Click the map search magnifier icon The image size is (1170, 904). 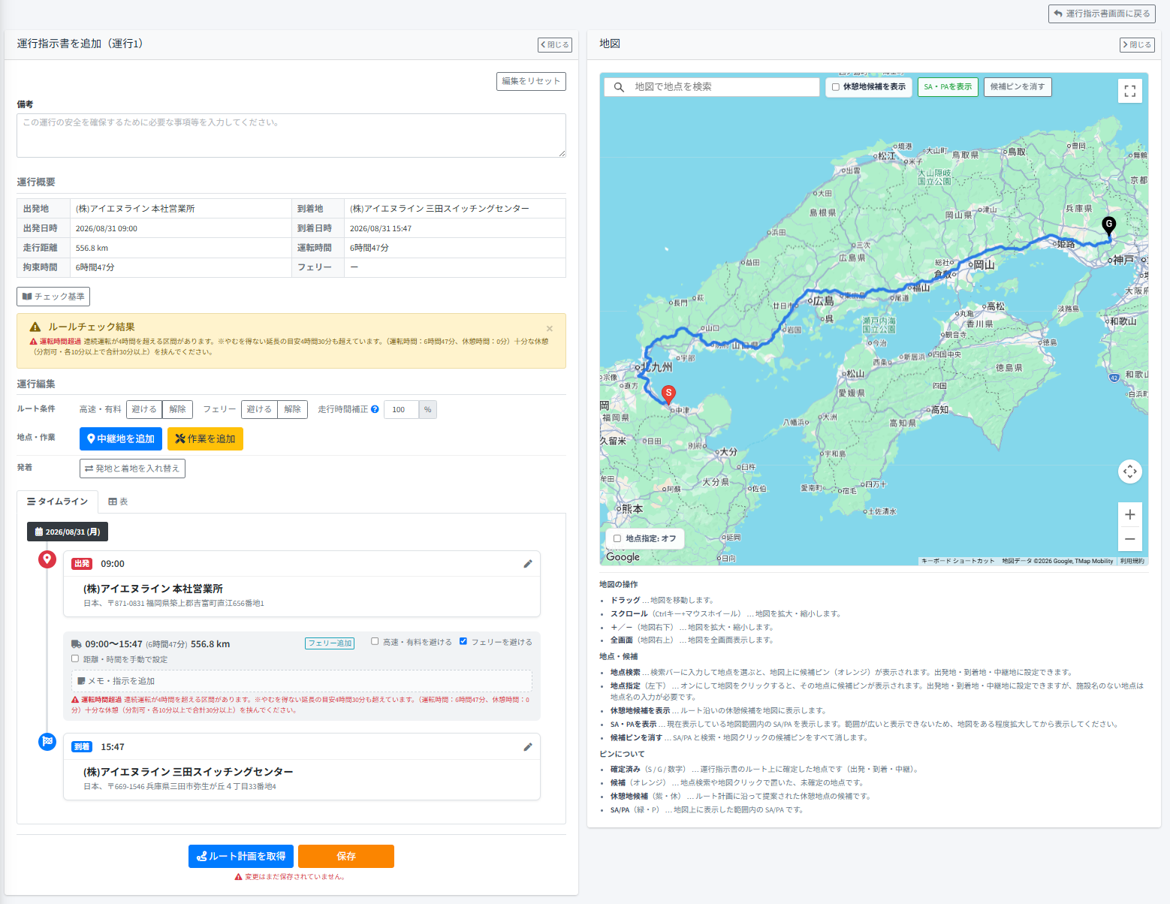point(619,87)
